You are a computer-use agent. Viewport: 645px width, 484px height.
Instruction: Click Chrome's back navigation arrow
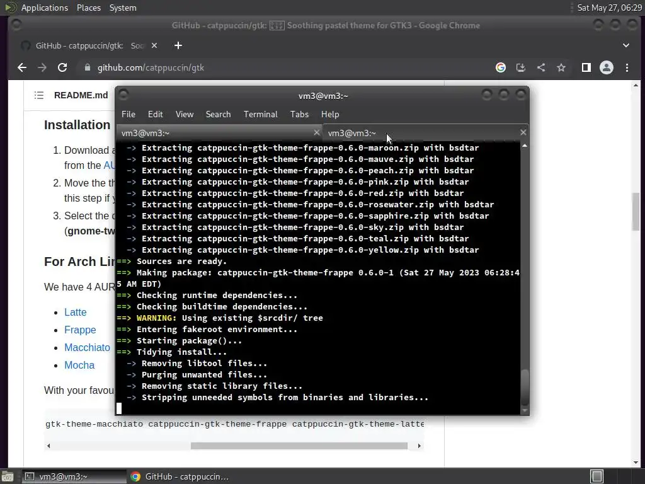point(22,68)
